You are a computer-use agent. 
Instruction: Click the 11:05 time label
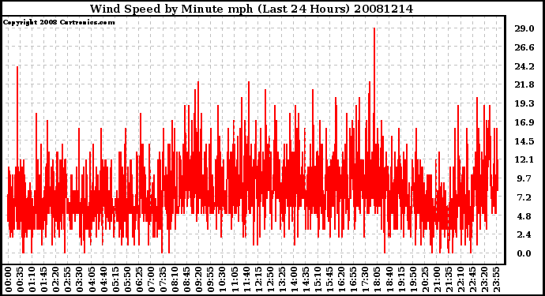(x=235, y=279)
